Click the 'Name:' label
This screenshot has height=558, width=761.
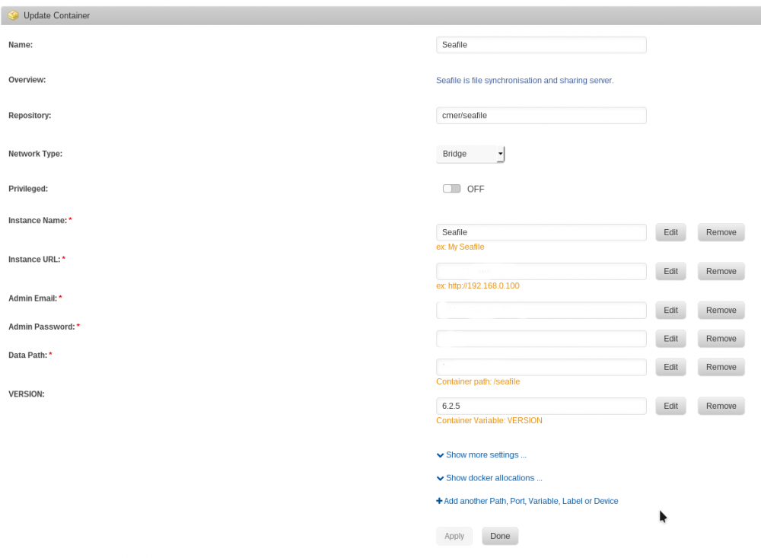21,45
